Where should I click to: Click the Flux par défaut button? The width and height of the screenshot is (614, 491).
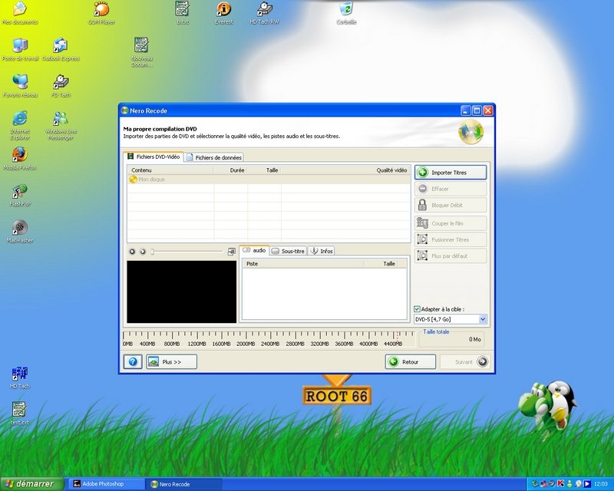[451, 256]
